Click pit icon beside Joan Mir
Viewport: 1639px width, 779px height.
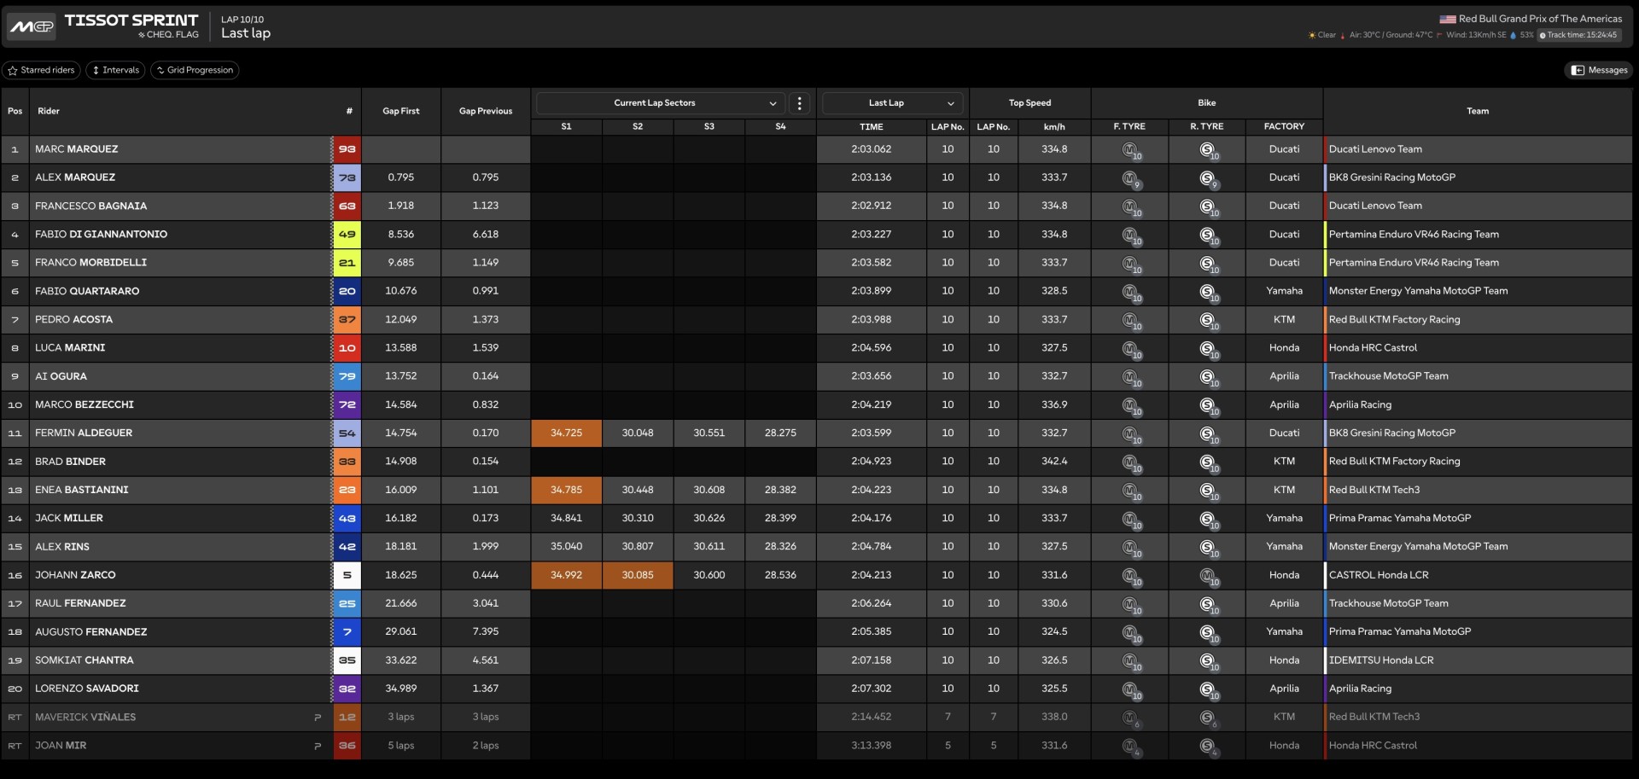[x=318, y=746]
